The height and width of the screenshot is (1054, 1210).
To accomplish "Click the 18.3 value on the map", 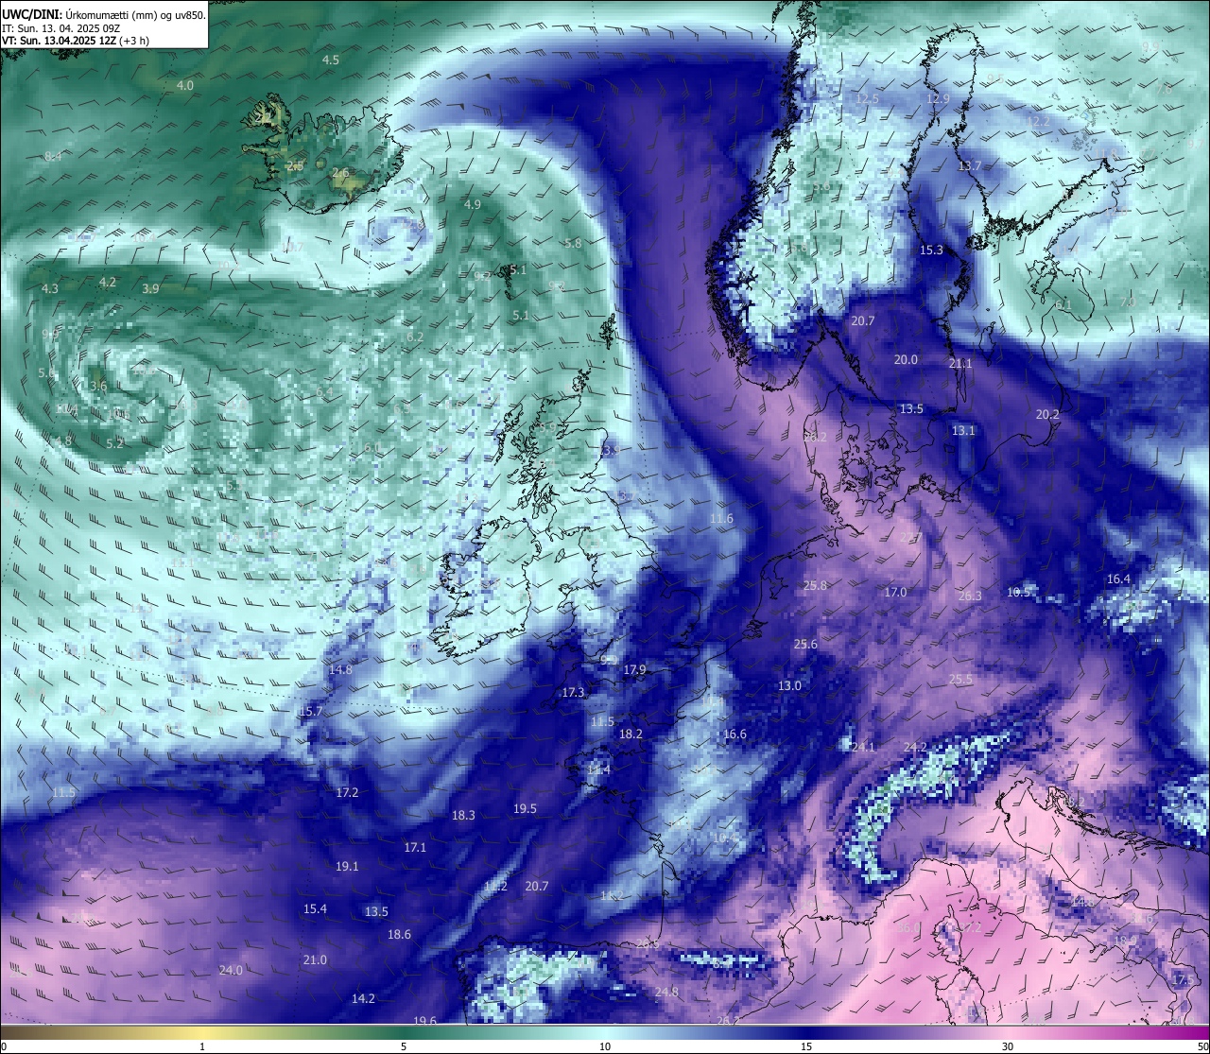I will 463,815.
